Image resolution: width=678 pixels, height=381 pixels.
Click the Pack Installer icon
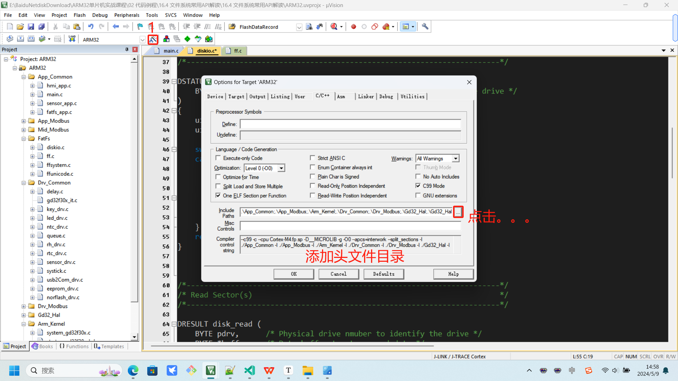coord(209,39)
